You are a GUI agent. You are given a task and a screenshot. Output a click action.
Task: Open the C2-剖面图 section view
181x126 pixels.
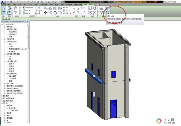point(12,79)
